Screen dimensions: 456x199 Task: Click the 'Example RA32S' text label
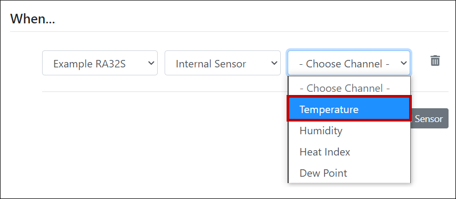89,64
